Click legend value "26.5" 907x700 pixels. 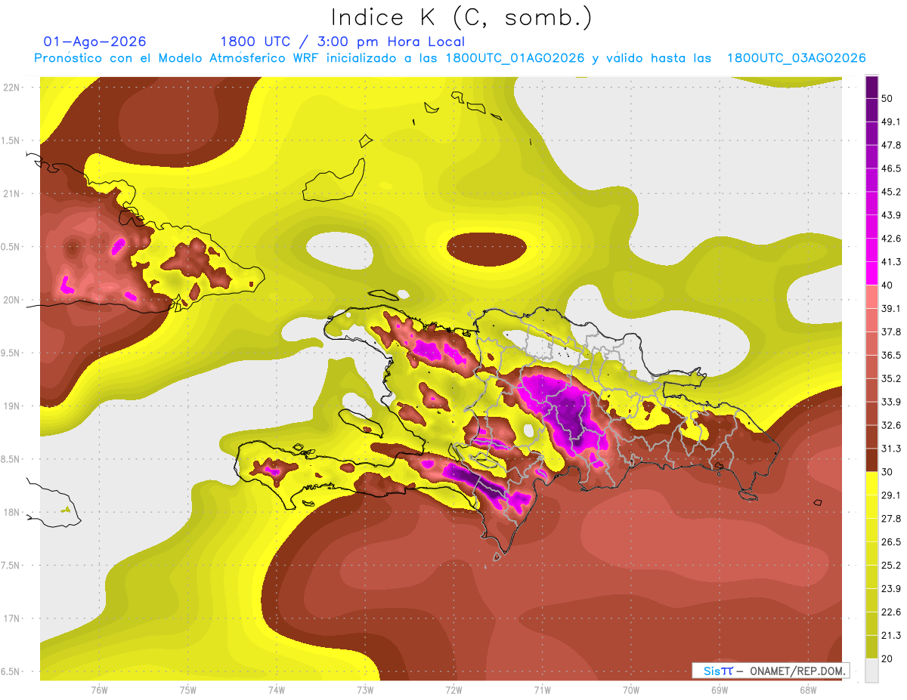tap(891, 542)
